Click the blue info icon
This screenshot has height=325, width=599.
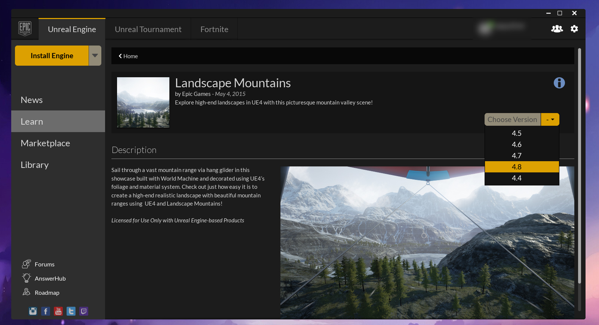[x=559, y=83]
